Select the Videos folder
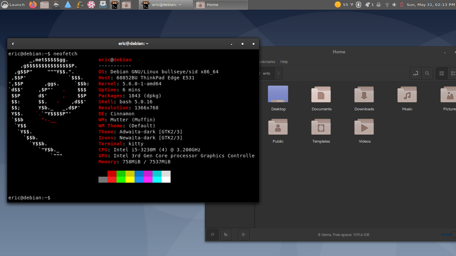The height and width of the screenshot is (256, 456). coord(364,131)
